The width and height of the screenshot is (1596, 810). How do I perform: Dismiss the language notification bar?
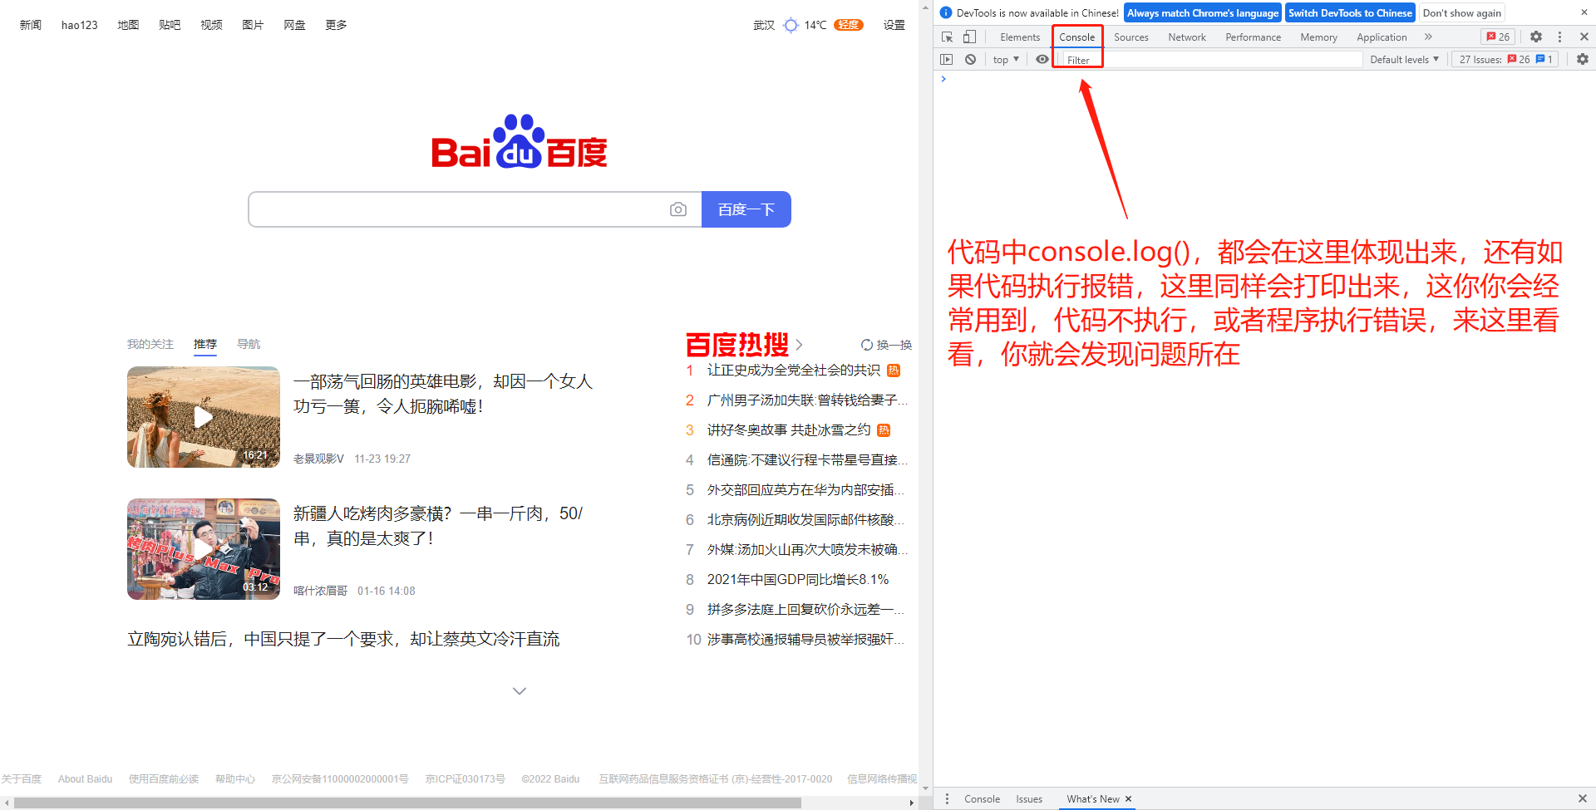1584,12
